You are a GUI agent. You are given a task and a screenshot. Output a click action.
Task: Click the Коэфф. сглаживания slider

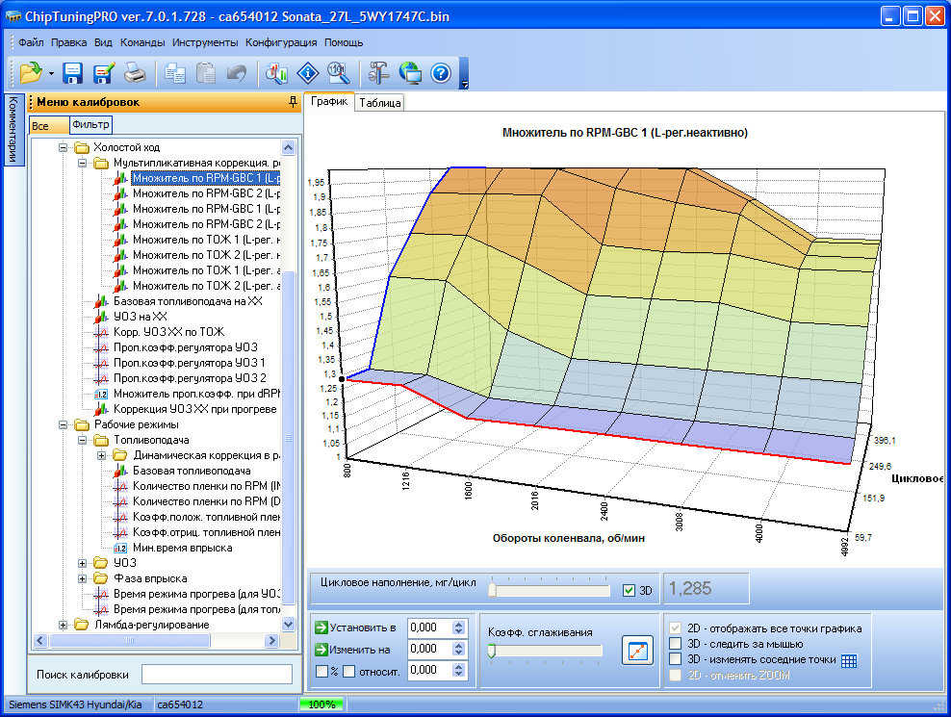click(546, 652)
